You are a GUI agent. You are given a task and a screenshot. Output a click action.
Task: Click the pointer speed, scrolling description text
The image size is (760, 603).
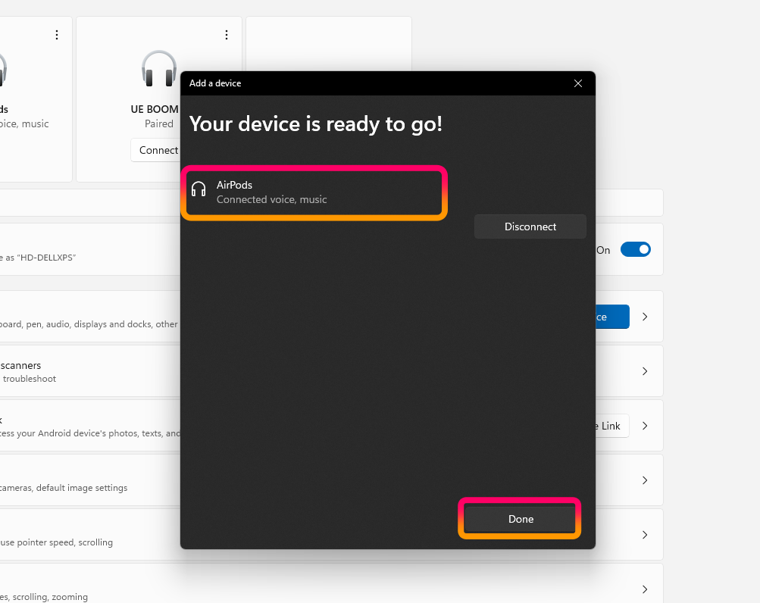(56, 542)
